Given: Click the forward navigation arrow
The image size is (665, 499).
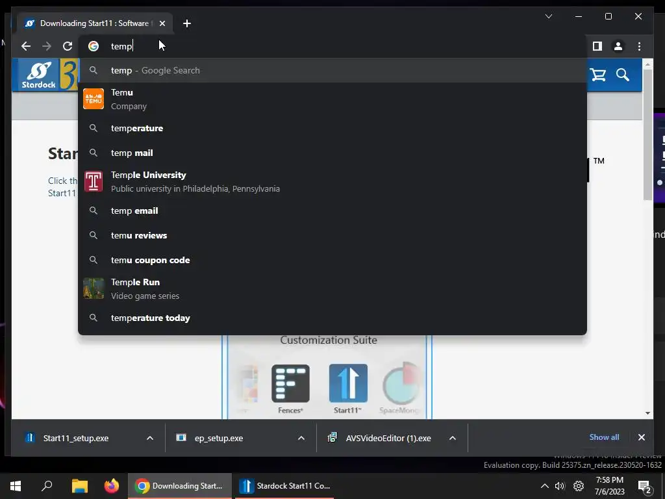Looking at the screenshot, I should coord(47,46).
